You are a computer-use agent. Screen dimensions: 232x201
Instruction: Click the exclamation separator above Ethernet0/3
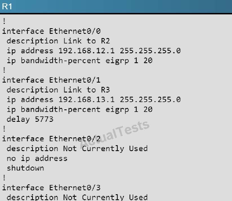pyautogui.click(x=4, y=178)
